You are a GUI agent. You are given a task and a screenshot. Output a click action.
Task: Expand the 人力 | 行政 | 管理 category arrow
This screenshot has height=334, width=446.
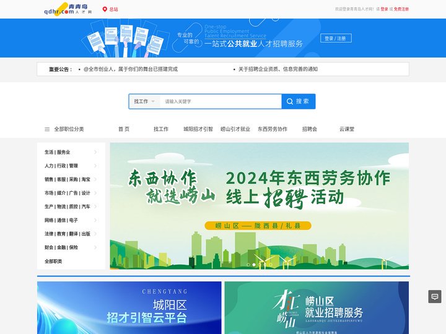[95, 166]
